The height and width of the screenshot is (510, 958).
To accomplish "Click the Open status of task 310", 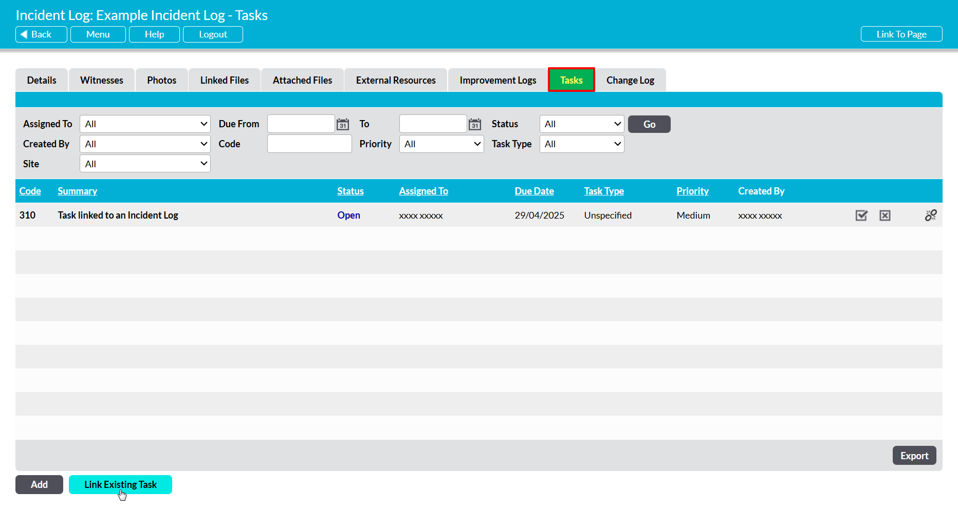I will 348,215.
